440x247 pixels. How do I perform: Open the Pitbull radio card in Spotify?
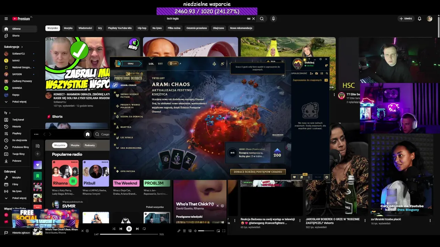tap(96, 173)
